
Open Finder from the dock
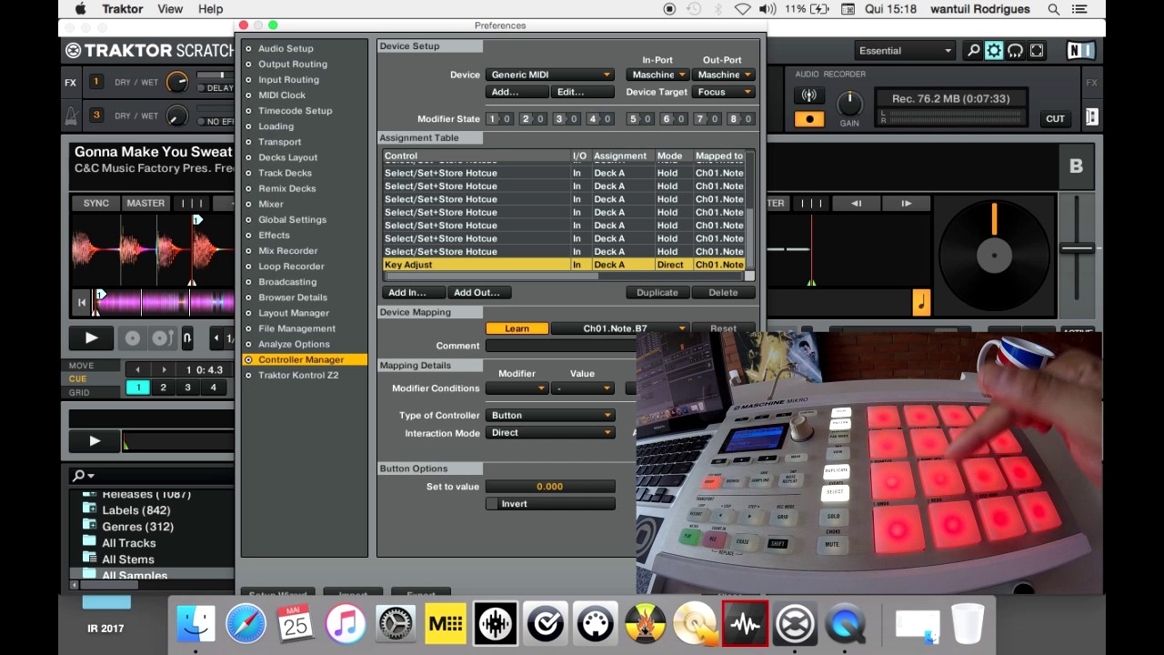tap(196, 624)
